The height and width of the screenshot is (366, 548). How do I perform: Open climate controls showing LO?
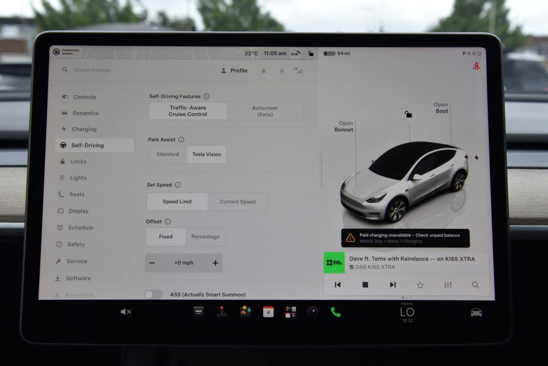[407, 312]
